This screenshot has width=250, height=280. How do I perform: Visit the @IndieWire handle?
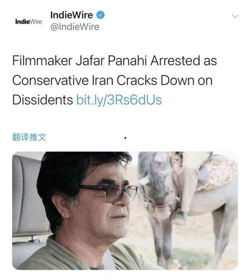(75, 27)
